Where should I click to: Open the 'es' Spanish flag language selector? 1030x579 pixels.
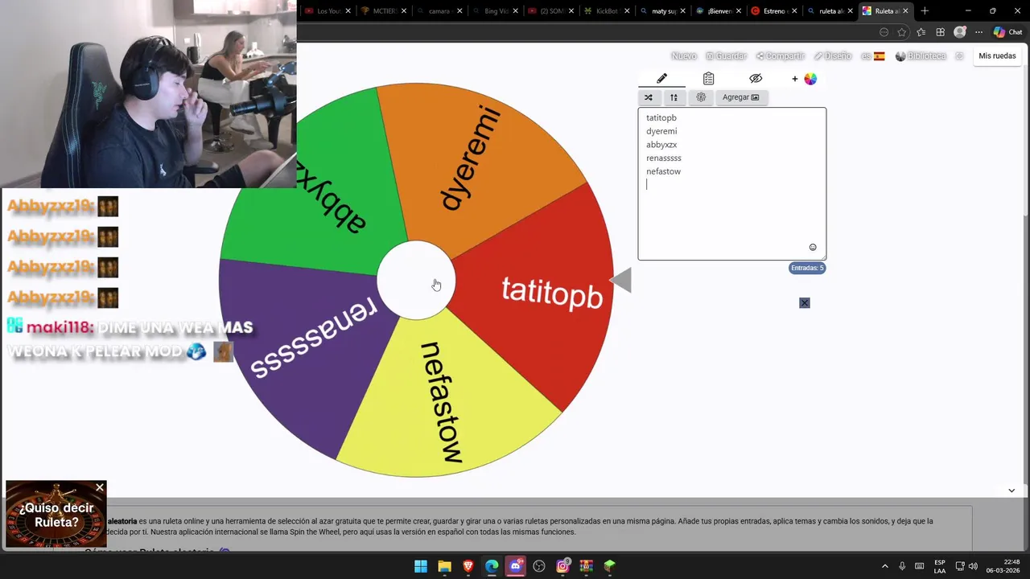click(873, 56)
